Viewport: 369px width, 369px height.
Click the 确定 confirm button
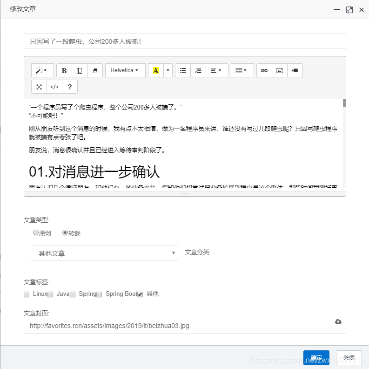316,358
